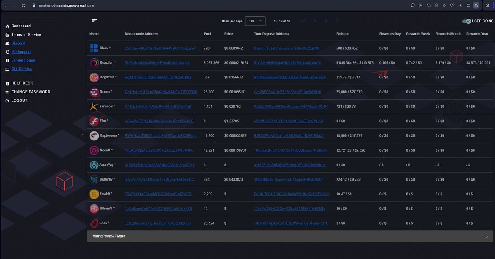Expand the MiningPowerX Twitter panel
495x259 pixels.
[x=290, y=236]
